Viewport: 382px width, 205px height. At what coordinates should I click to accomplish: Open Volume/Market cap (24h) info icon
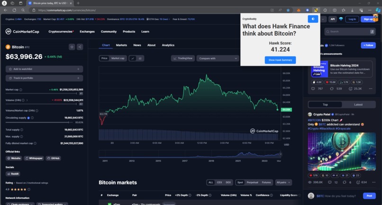coord(37,111)
